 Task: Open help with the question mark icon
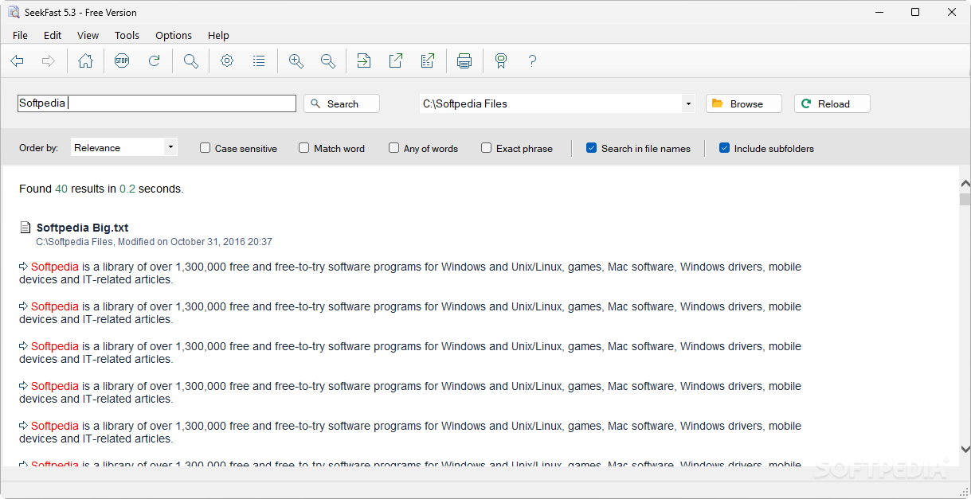[x=532, y=61]
